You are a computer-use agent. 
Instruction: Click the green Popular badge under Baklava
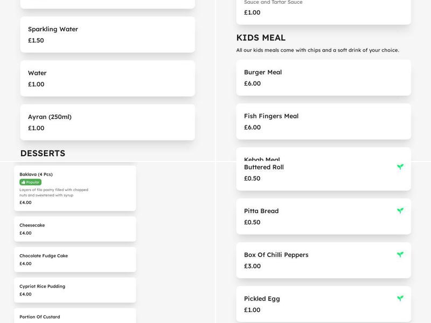(x=30, y=182)
